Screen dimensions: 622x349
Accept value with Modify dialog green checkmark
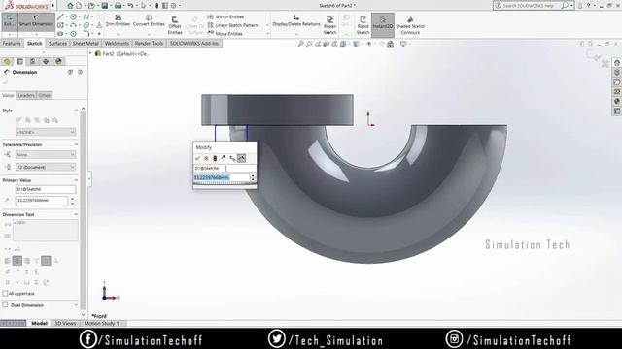(197, 158)
